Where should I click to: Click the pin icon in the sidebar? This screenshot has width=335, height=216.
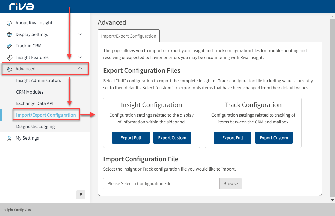click(x=81, y=195)
